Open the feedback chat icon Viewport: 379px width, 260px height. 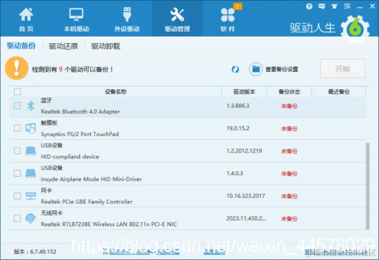pyautogui.click(x=322, y=6)
